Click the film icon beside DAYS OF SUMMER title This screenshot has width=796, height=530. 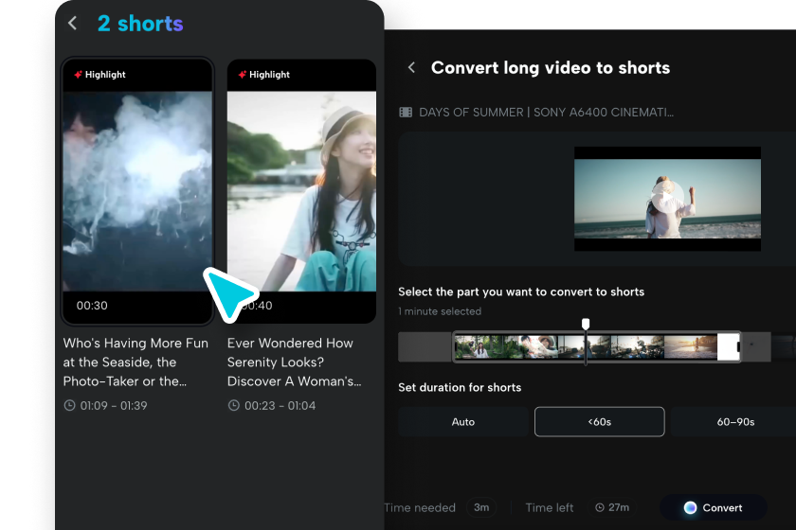point(406,112)
